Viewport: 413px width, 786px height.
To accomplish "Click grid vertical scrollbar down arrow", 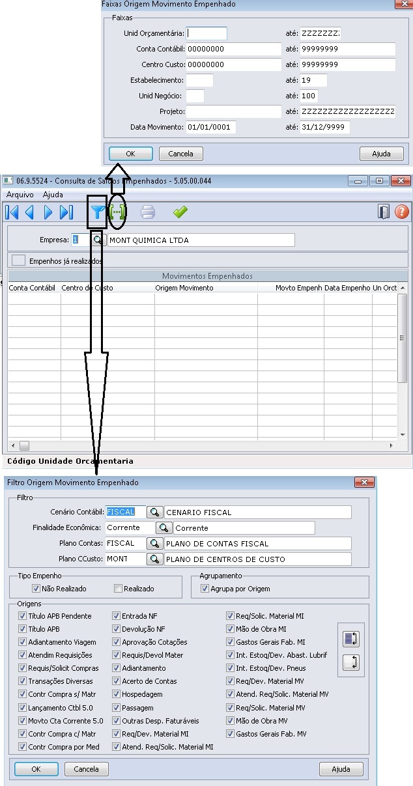I will (x=403, y=434).
